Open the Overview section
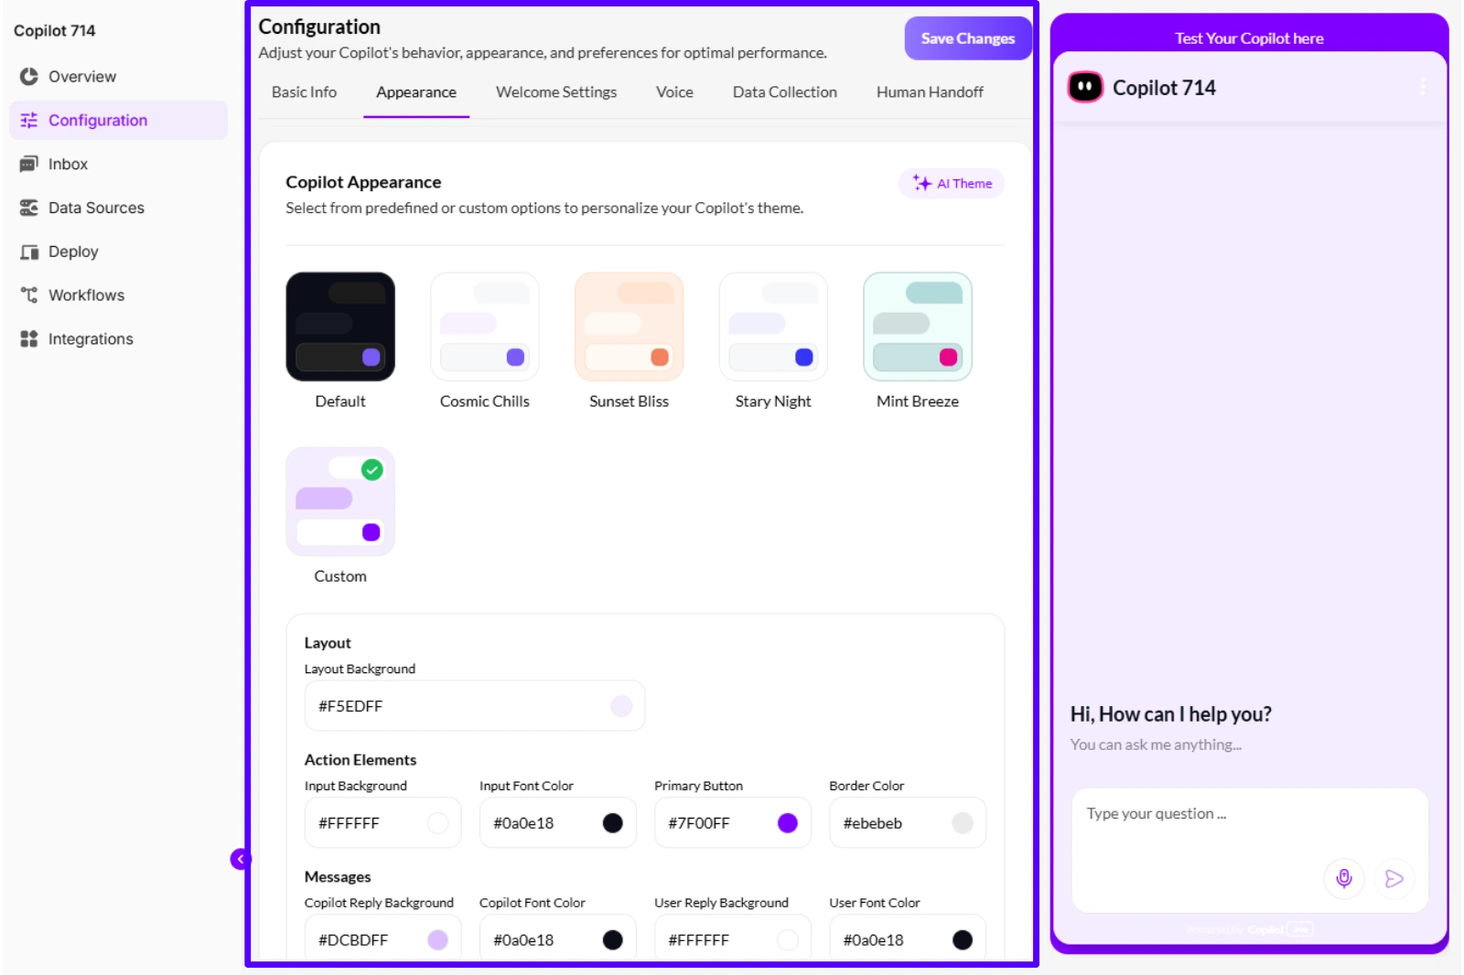1464x975 pixels. click(81, 77)
